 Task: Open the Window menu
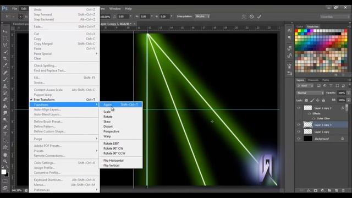point(115,9)
